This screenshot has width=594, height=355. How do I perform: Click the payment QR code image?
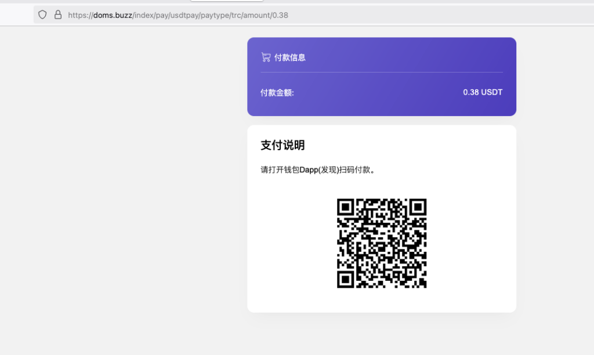tap(382, 243)
